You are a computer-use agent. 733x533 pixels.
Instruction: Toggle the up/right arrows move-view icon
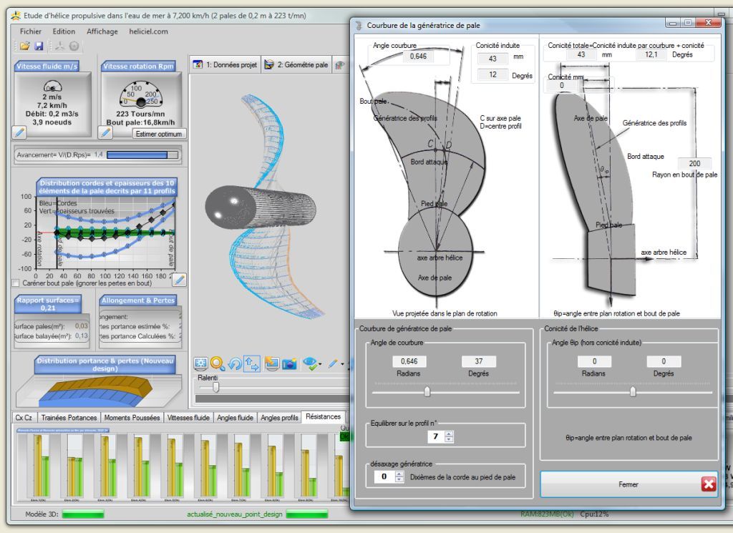(251, 364)
